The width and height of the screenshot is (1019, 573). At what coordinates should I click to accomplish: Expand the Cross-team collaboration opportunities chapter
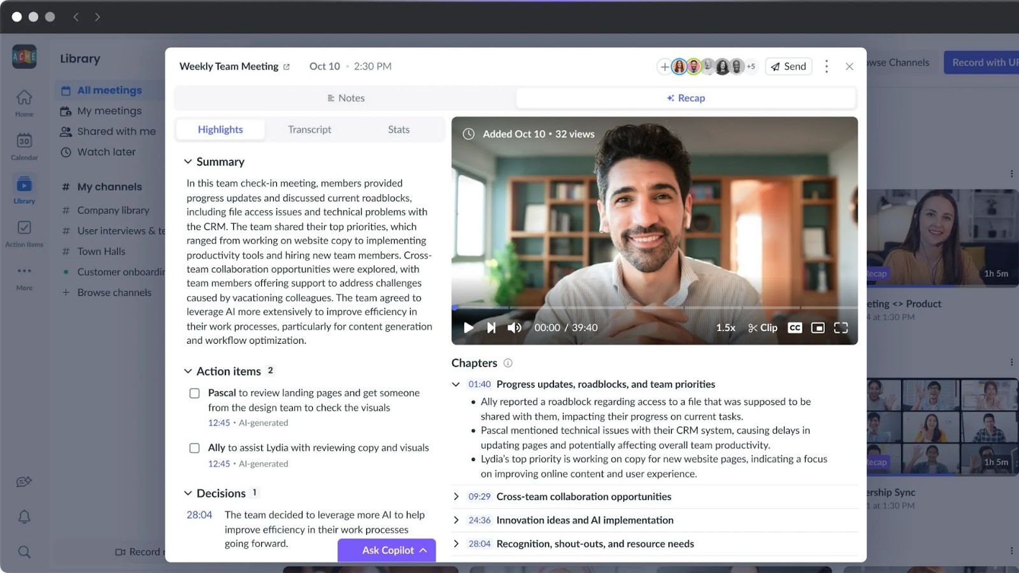(456, 497)
